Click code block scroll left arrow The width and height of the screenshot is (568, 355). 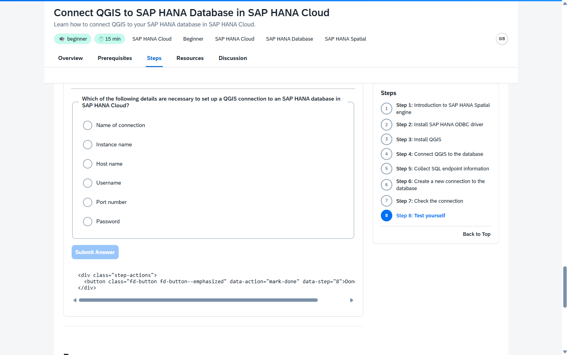[x=75, y=300]
